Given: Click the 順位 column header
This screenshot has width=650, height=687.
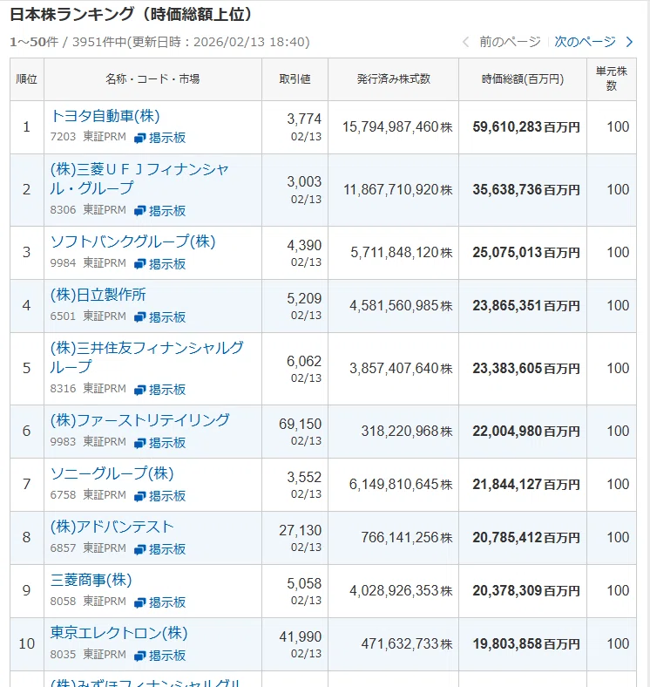Looking at the screenshot, I should pos(27,78).
